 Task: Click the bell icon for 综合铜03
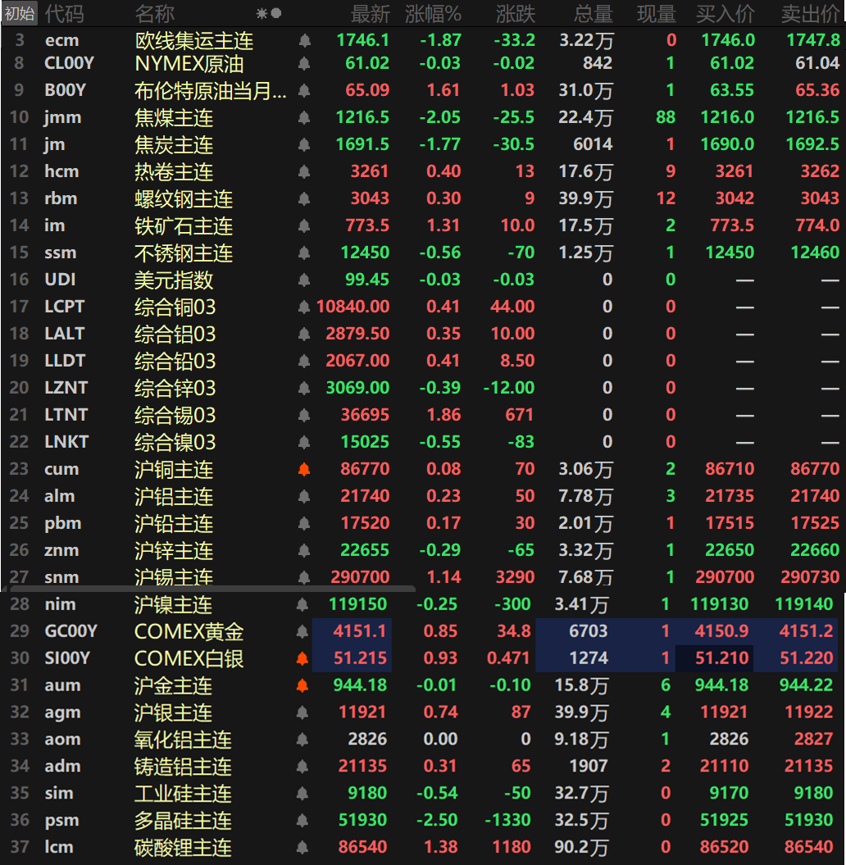(303, 307)
